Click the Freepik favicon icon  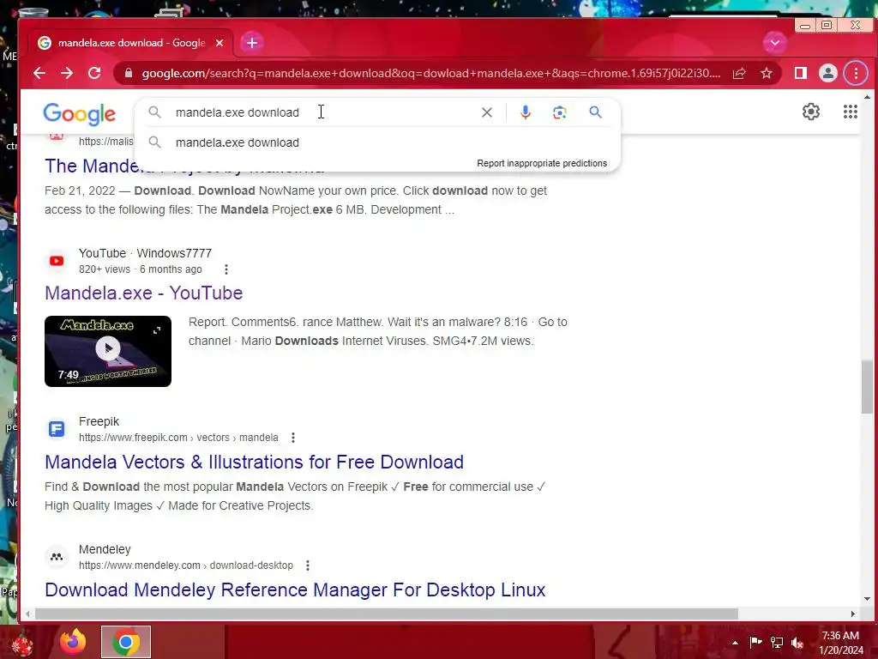coord(57,429)
